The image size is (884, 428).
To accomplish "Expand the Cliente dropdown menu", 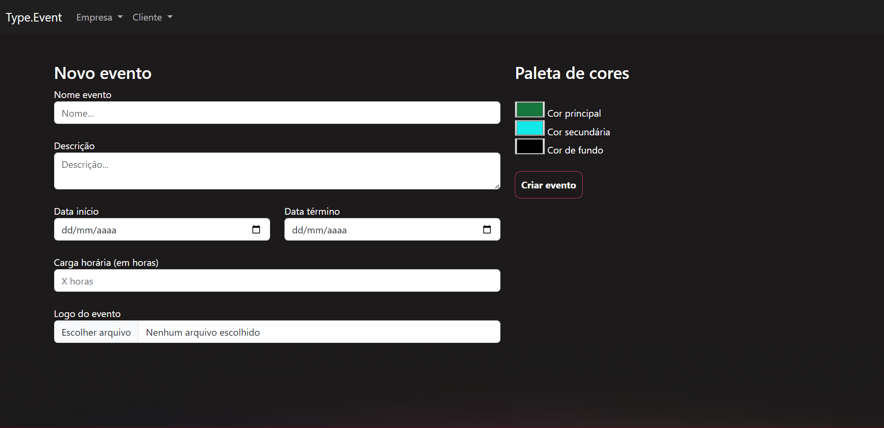I will 152,17.
